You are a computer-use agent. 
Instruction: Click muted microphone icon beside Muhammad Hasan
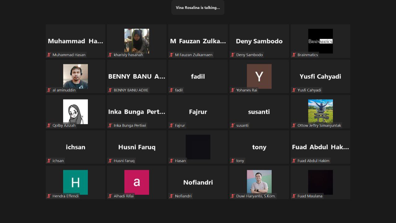(49, 55)
